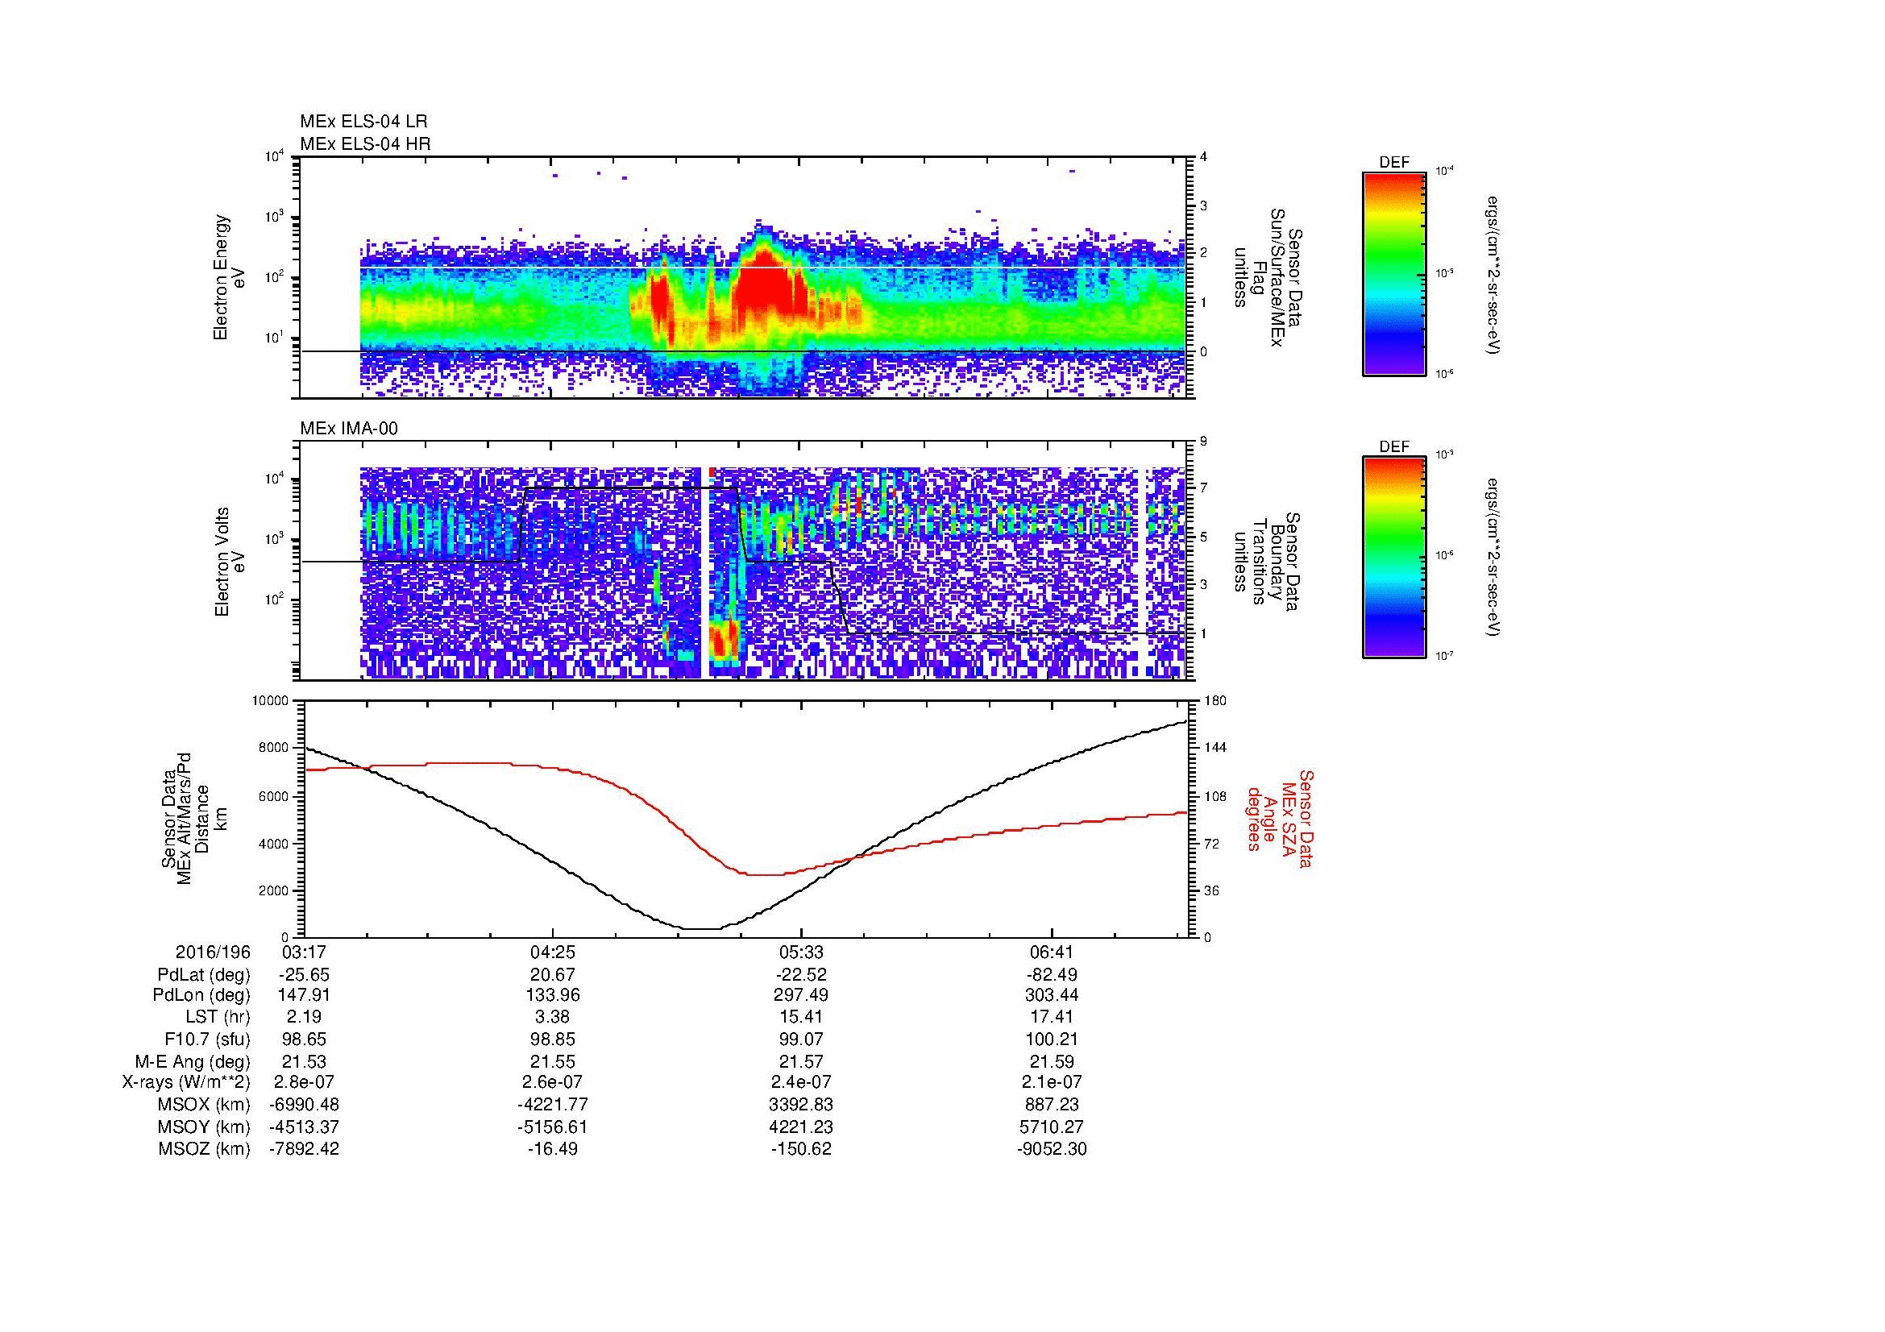Click the MSOZ value '-9052.30'

click(1052, 1149)
